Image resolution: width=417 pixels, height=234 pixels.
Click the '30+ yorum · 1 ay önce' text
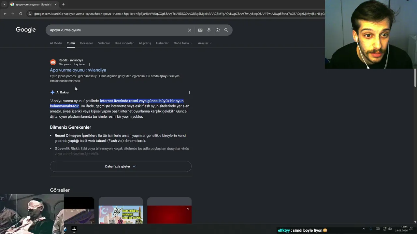click(x=72, y=64)
